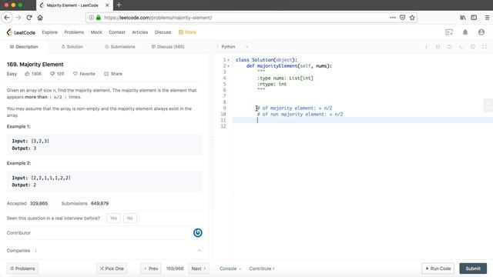Open editor settings gear icon
Screen dimensions: 493x277
[x=472, y=47]
